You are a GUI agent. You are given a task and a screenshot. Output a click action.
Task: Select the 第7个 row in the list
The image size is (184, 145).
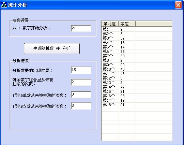(x=137, y=56)
